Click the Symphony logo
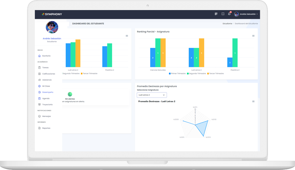295x170 pixels. tap(52, 14)
